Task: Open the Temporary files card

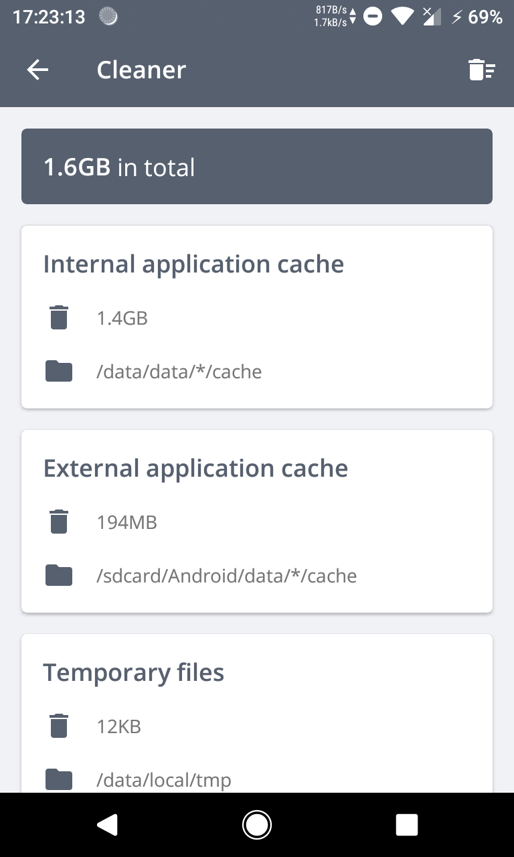Action: pyautogui.click(x=257, y=714)
